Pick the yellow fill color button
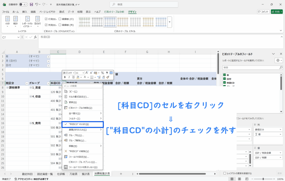This screenshot has height=181, width=285. tap(78, 77)
